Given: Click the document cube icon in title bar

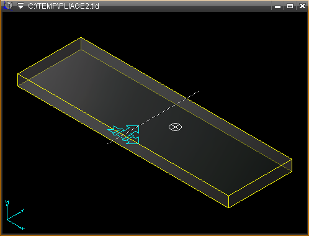Looking at the screenshot, I should pyautogui.click(x=7, y=6).
